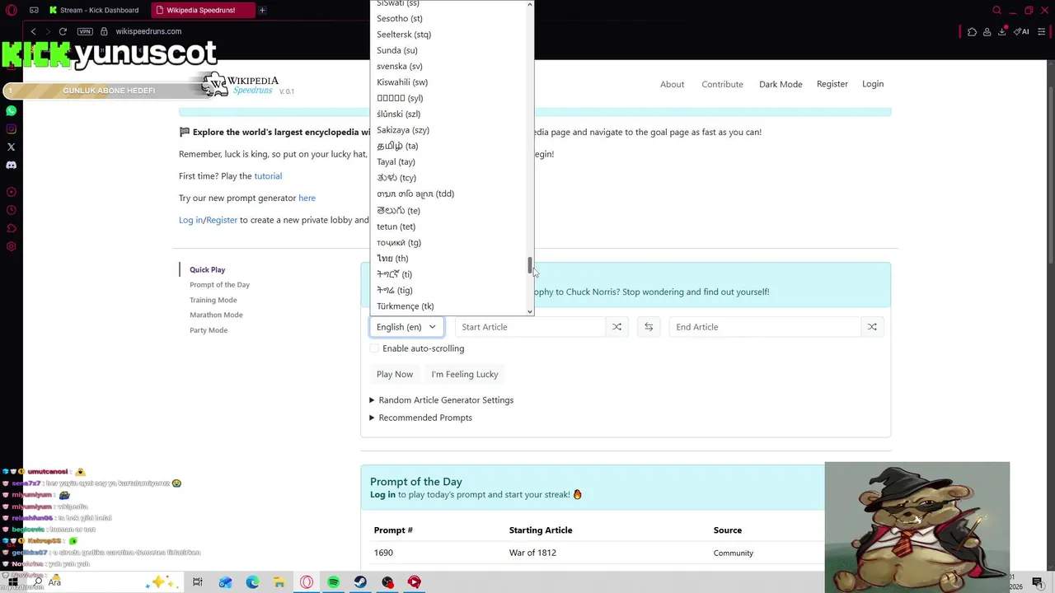Select Training Mode in sidebar
This screenshot has height=593, width=1055.
point(213,300)
